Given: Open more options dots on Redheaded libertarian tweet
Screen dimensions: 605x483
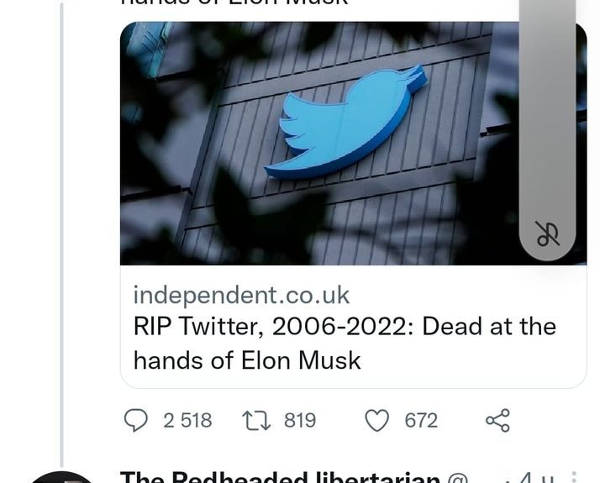Looking at the screenshot, I should pyautogui.click(x=575, y=476).
